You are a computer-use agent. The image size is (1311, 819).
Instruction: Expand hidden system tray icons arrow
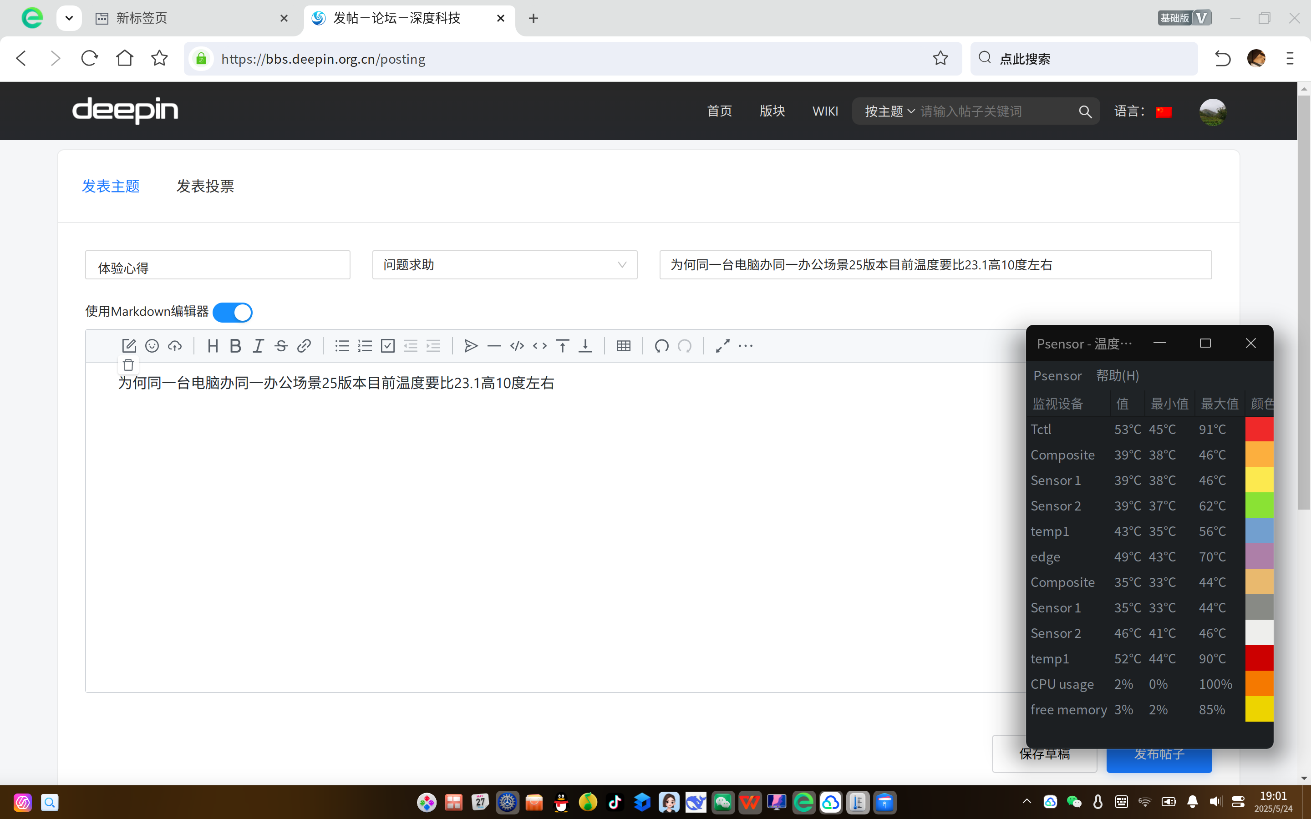click(x=1026, y=801)
